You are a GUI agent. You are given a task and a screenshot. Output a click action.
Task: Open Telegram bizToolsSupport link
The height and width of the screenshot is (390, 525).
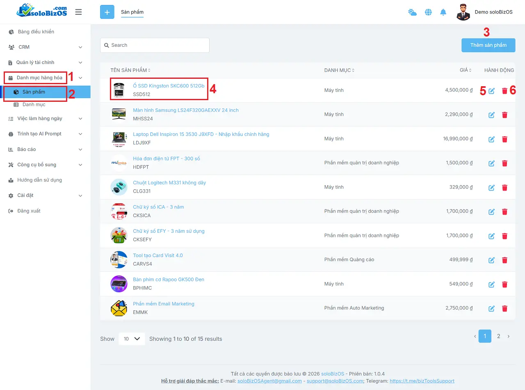(x=422, y=381)
